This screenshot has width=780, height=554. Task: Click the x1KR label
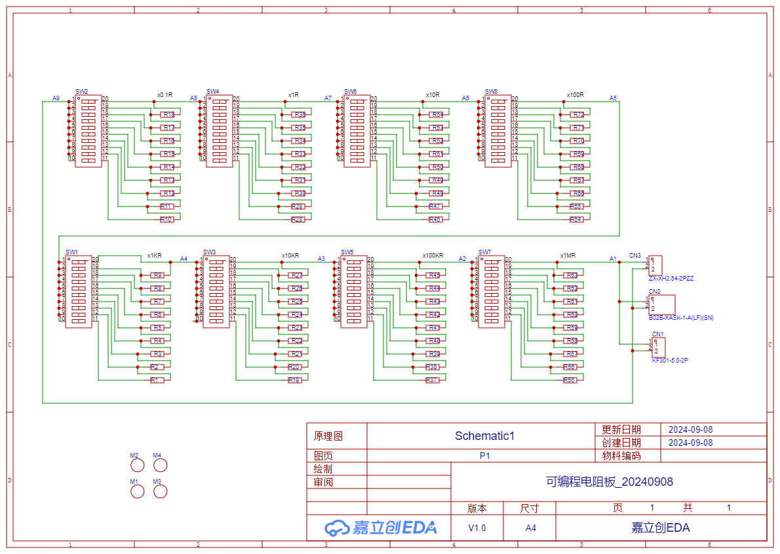click(154, 255)
